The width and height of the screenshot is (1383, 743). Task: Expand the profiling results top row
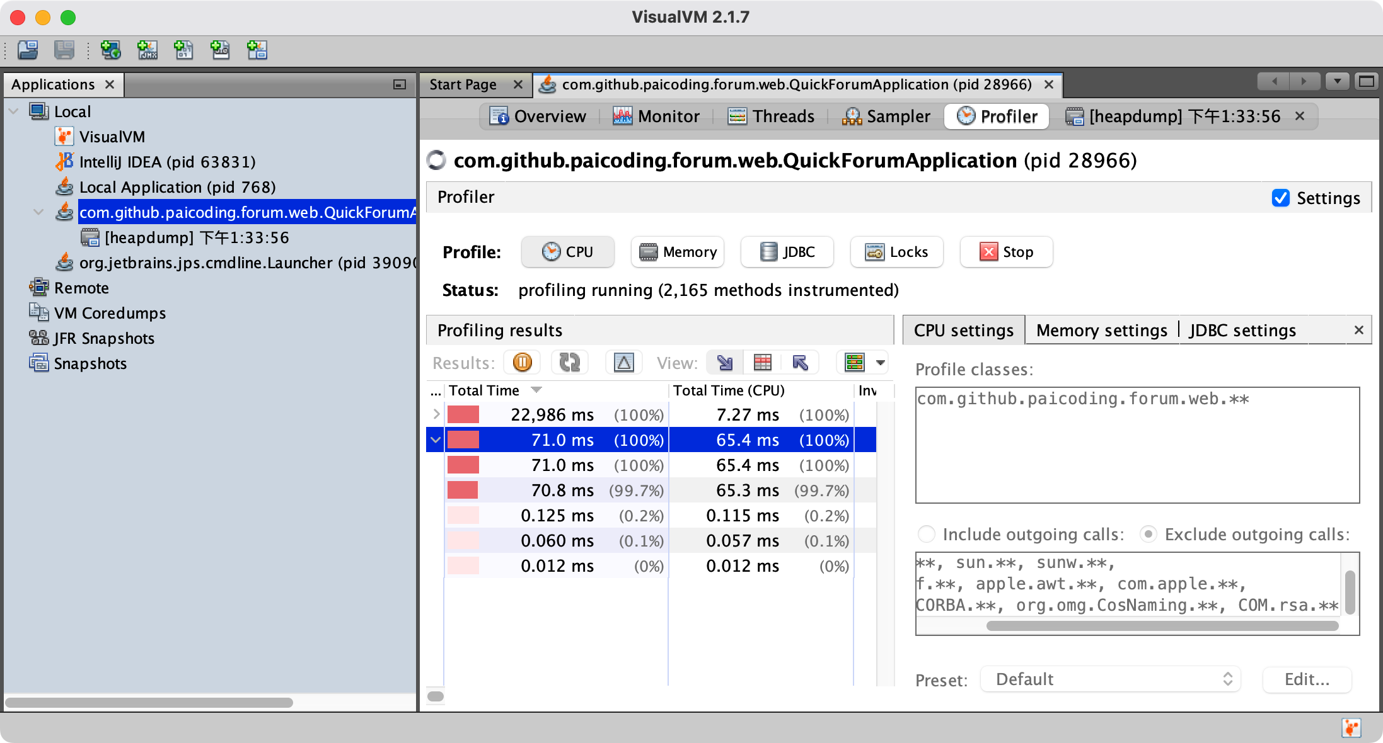[436, 414]
